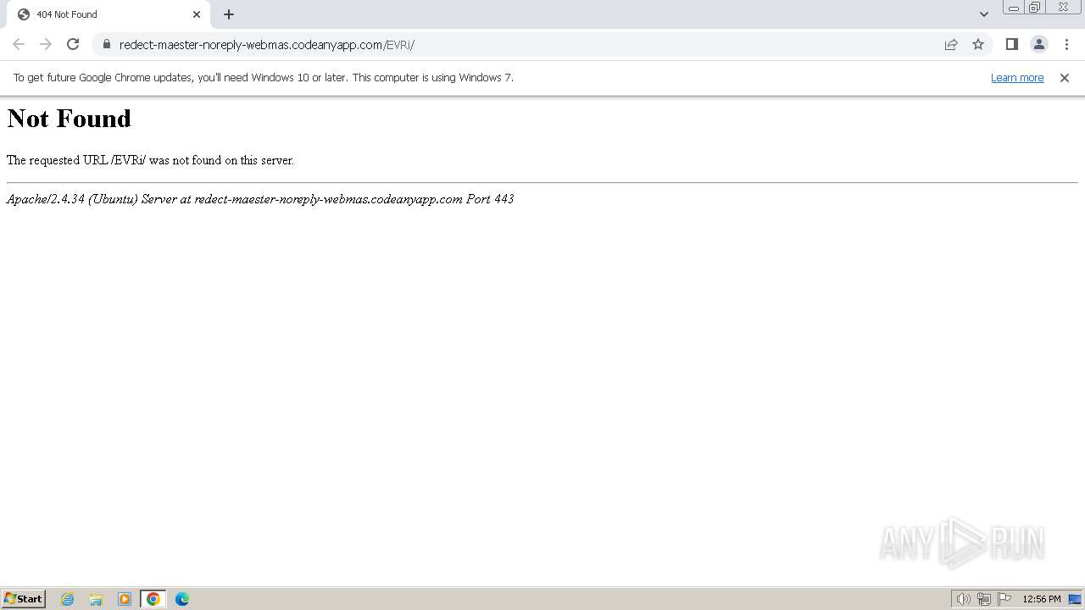The image size is (1085, 610).
Task: Bookmark this tab with the star
Action: tap(978, 44)
